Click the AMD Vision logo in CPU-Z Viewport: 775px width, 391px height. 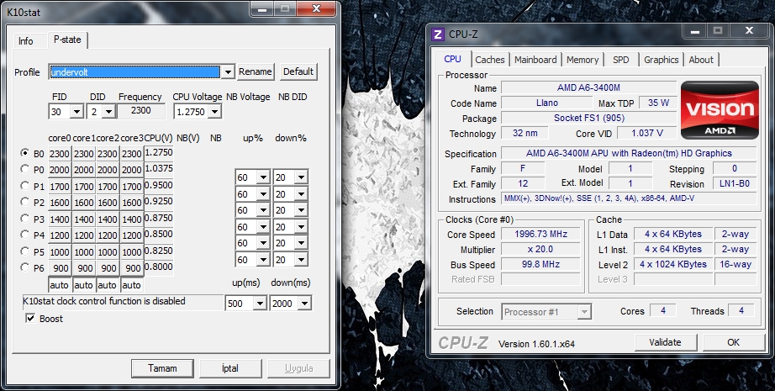click(720, 110)
